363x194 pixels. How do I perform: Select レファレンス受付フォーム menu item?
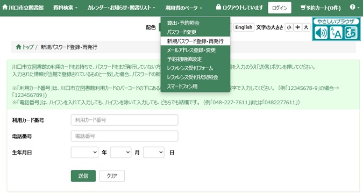click(x=195, y=68)
